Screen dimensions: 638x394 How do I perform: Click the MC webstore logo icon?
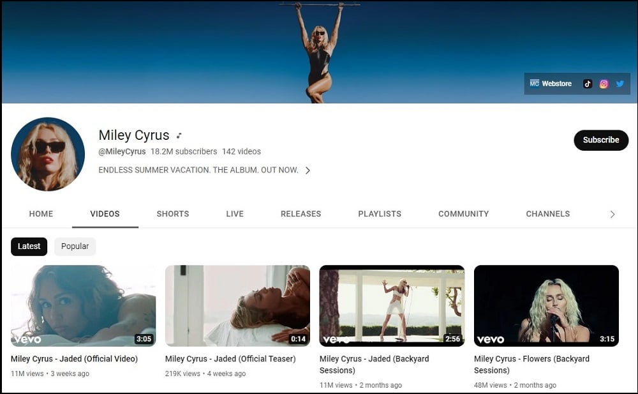(x=534, y=84)
